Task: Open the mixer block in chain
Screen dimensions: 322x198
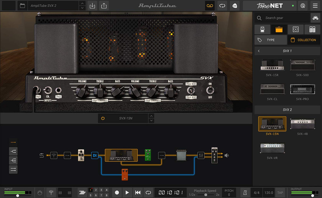Action: (201, 155)
